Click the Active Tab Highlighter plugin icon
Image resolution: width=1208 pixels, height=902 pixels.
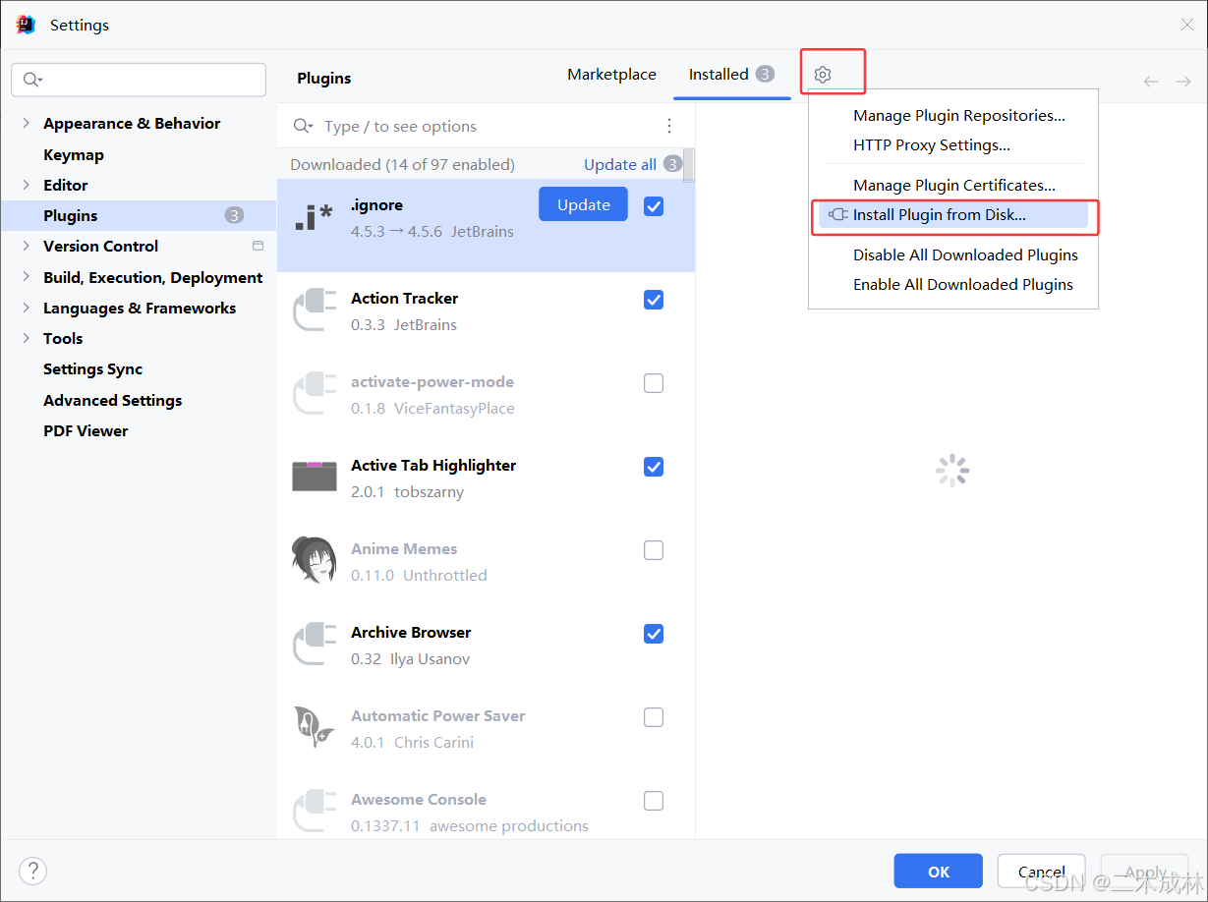(x=315, y=477)
